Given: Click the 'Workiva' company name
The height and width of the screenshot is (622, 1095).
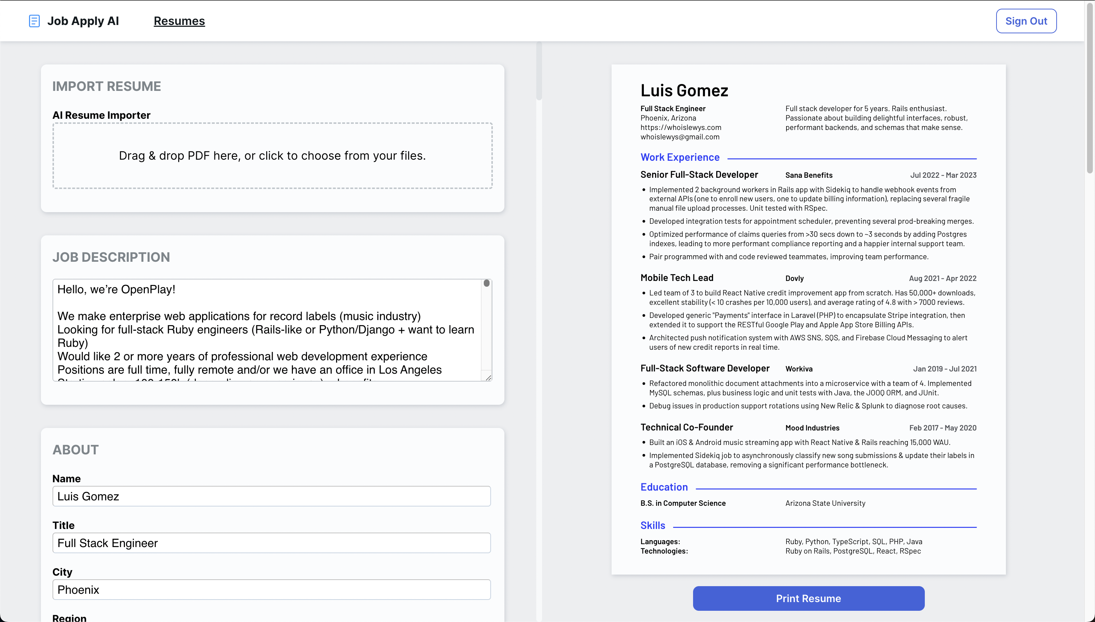Looking at the screenshot, I should tap(798, 369).
